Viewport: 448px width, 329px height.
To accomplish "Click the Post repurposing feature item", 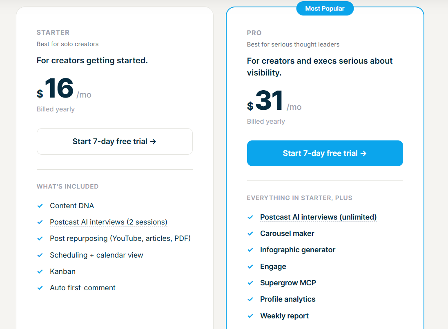I will point(120,238).
